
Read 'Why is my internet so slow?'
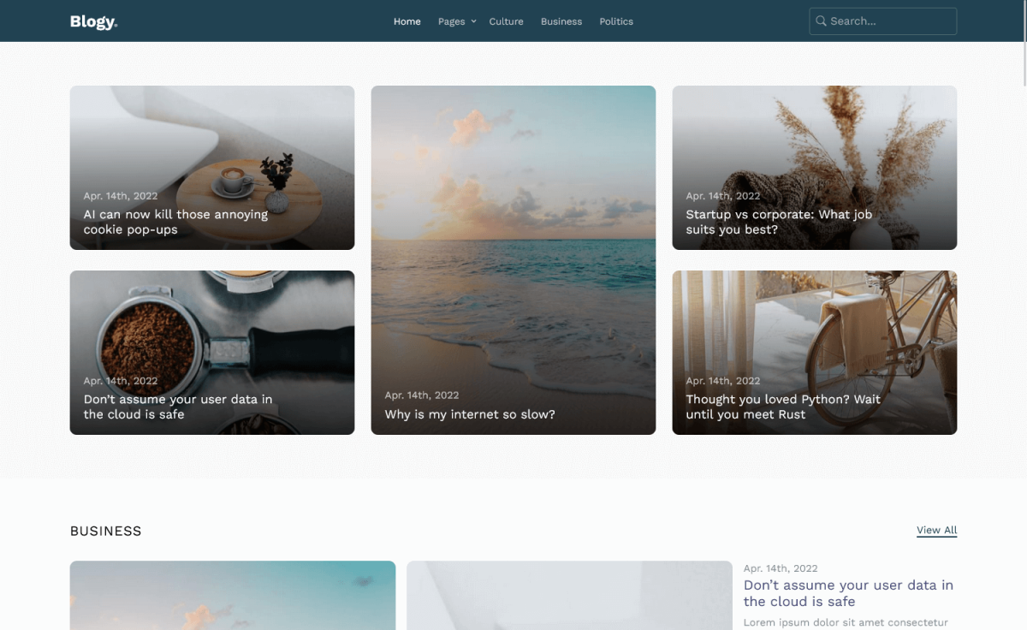pyautogui.click(x=469, y=413)
